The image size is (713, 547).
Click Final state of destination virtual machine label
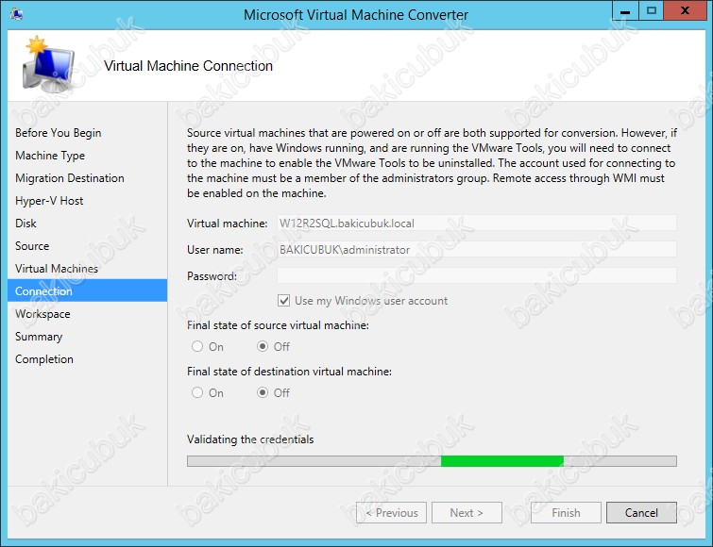pos(289,372)
